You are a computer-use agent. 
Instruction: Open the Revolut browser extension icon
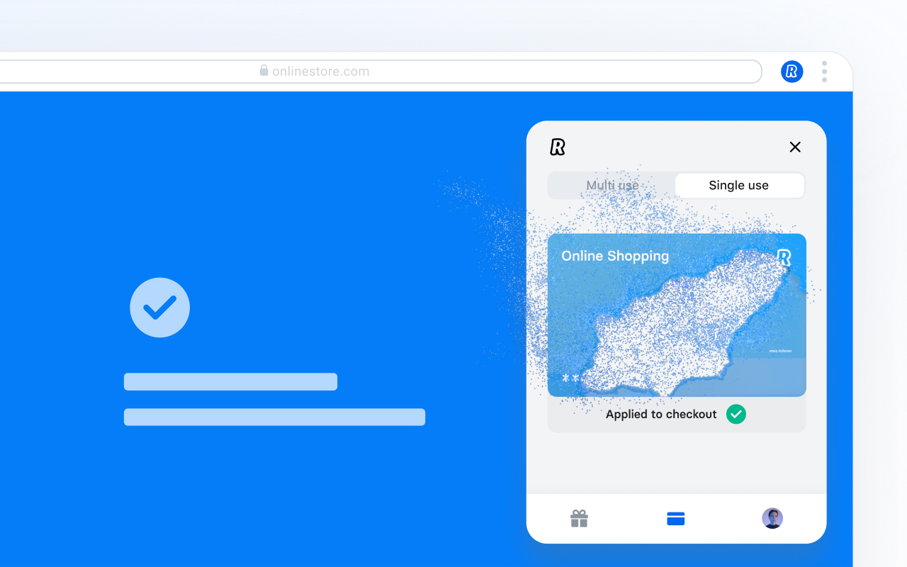coord(791,71)
